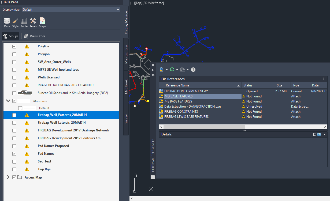Viewport: 330px width, 201px height.
Task: Open Help in the External References palette
Action: tap(193, 69)
